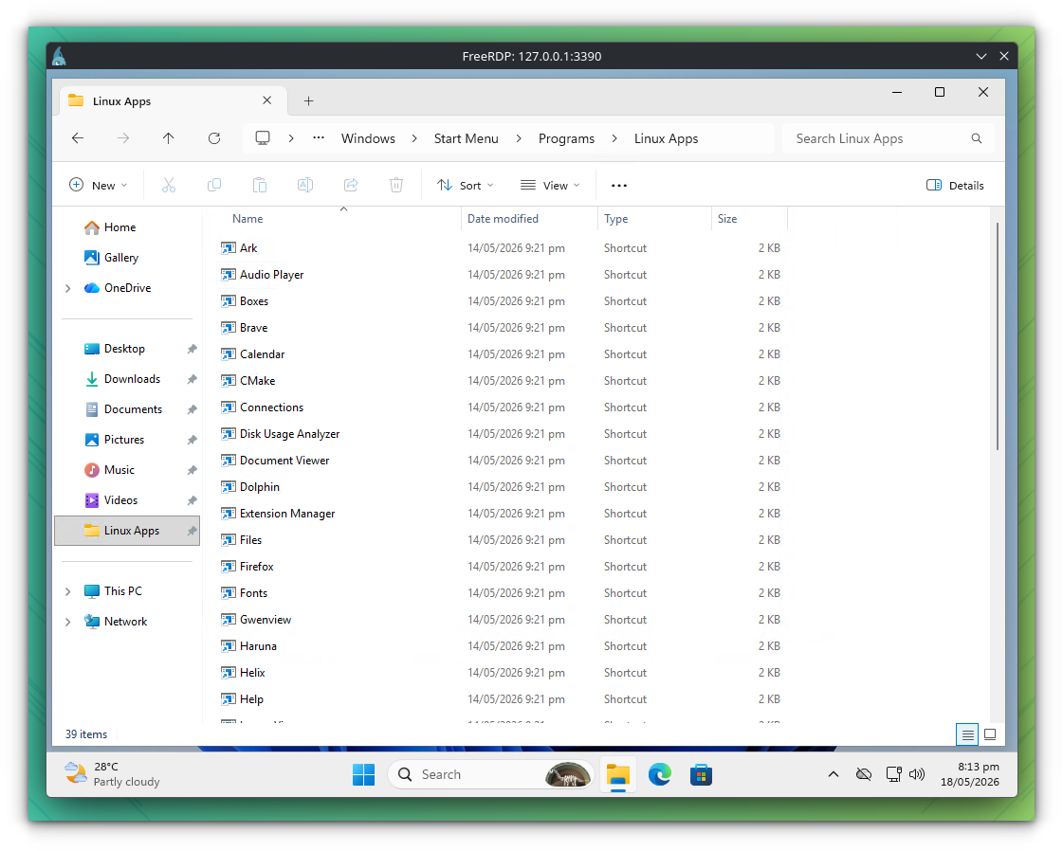Viewport: 1063px width, 851px height.
Task: Unpin Music from Quick access
Action: (192, 470)
